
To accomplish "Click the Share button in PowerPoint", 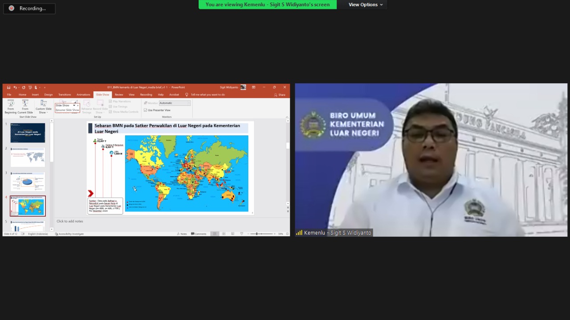I will pos(280,95).
